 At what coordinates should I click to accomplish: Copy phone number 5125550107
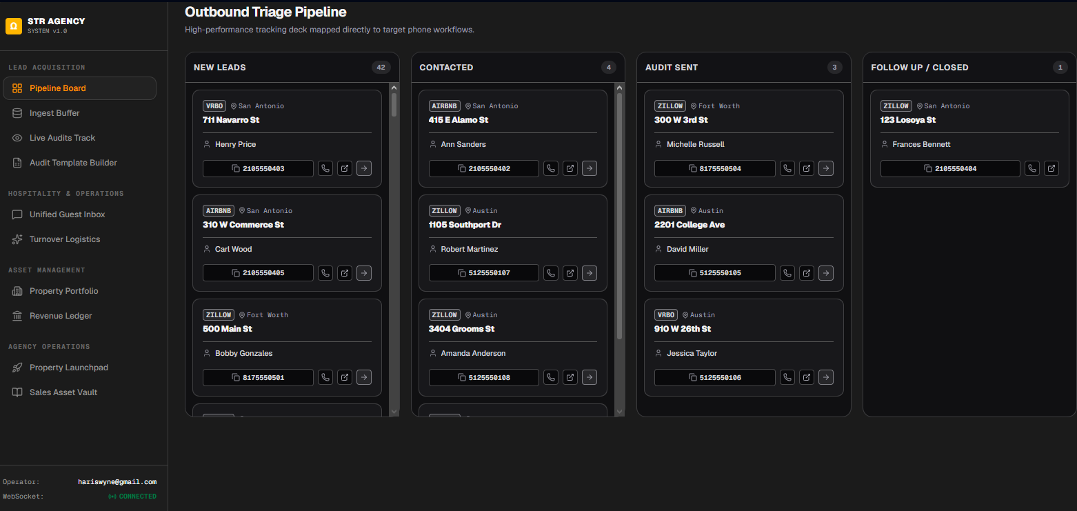[x=484, y=273]
